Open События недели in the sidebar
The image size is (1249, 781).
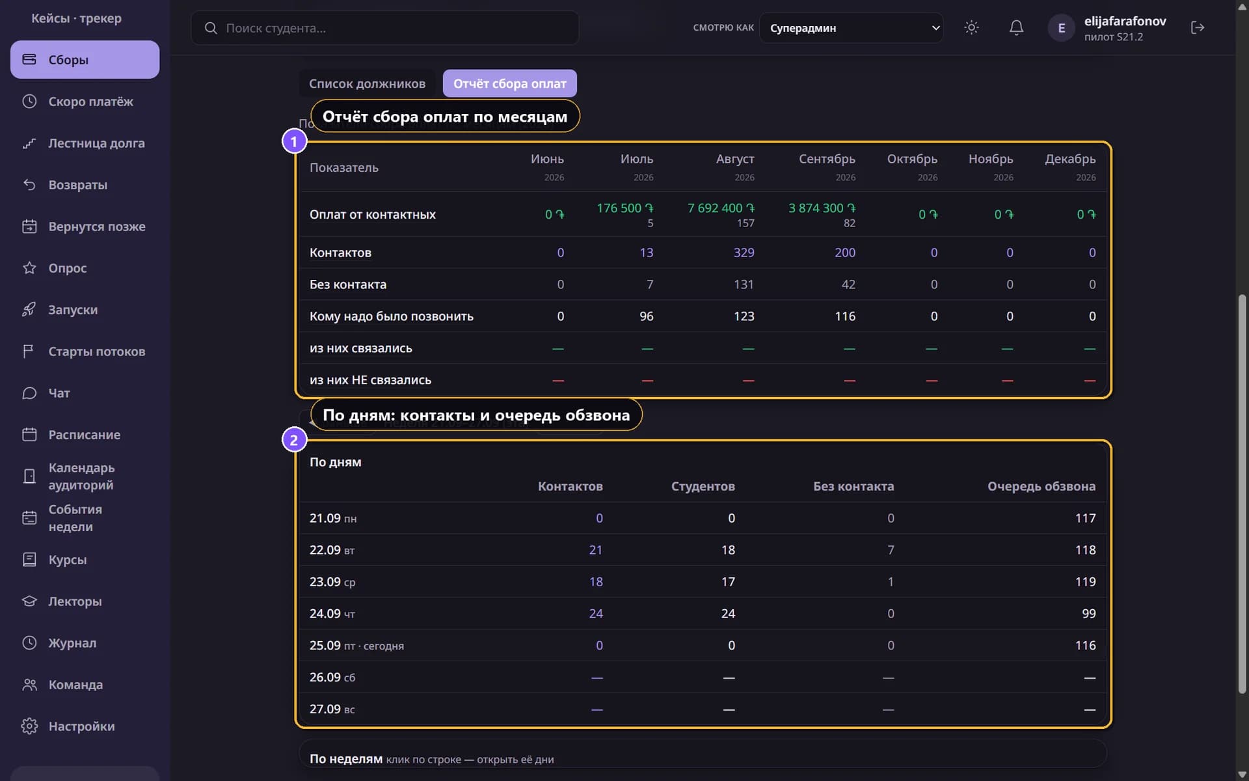[x=85, y=517]
